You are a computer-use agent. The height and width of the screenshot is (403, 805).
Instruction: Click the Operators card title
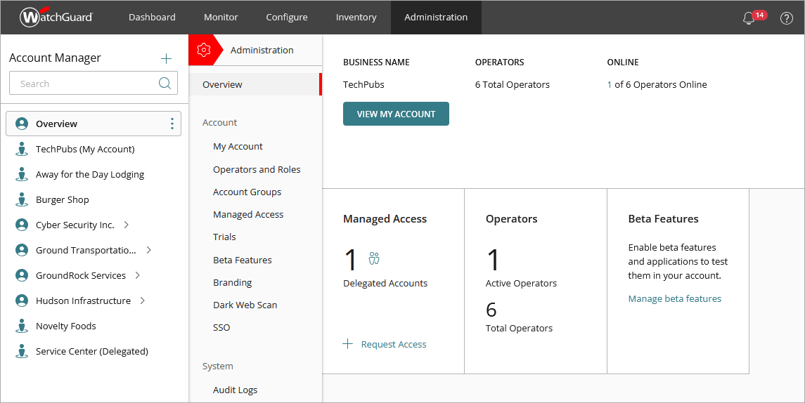pos(511,219)
